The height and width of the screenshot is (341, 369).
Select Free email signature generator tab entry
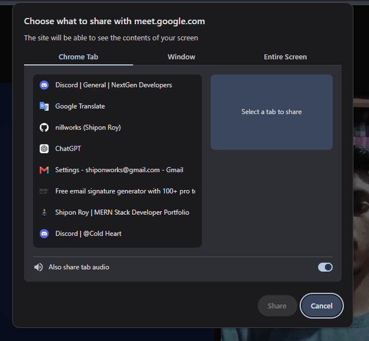click(x=117, y=191)
